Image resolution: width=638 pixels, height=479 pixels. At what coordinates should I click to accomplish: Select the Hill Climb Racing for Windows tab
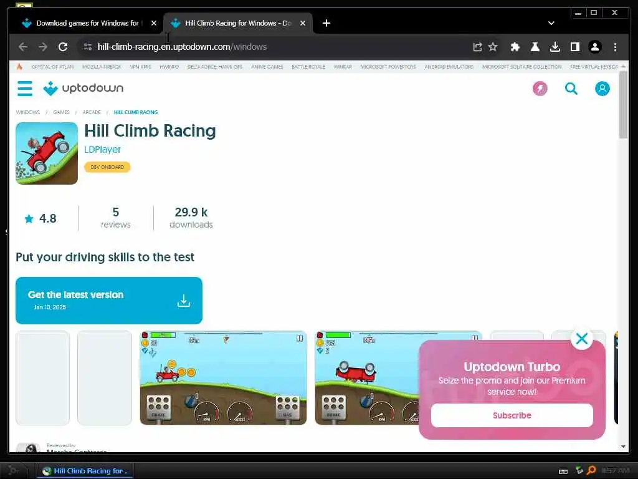237,23
